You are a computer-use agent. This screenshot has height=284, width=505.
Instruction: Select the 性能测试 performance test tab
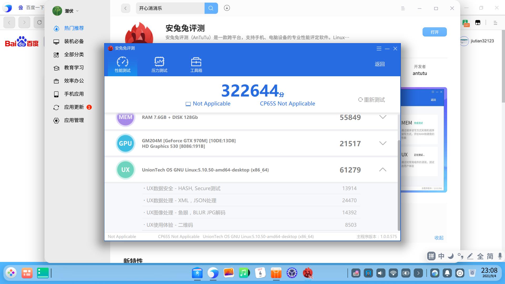pos(122,65)
